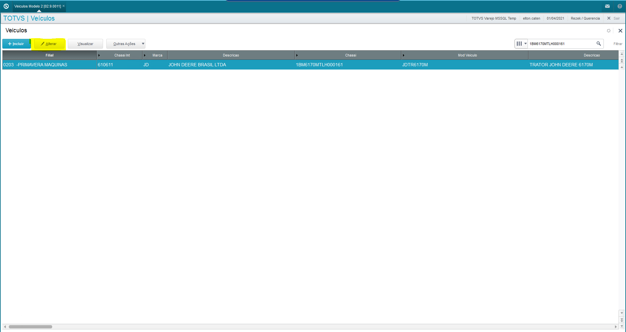Image resolution: width=626 pixels, height=332 pixels.
Task: Jump to last record arrow in grid scrollbar
Action: [622, 326]
